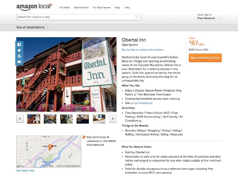
Task: Click the orange map pin on map
Action: (x=51, y=146)
